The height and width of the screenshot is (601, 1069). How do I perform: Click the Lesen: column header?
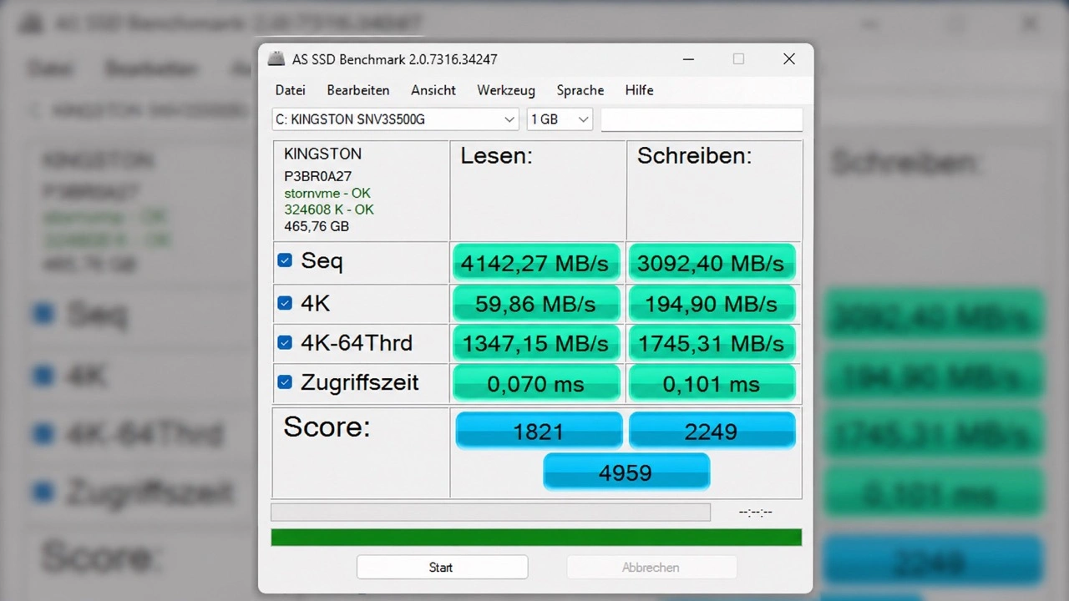tap(496, 155)
